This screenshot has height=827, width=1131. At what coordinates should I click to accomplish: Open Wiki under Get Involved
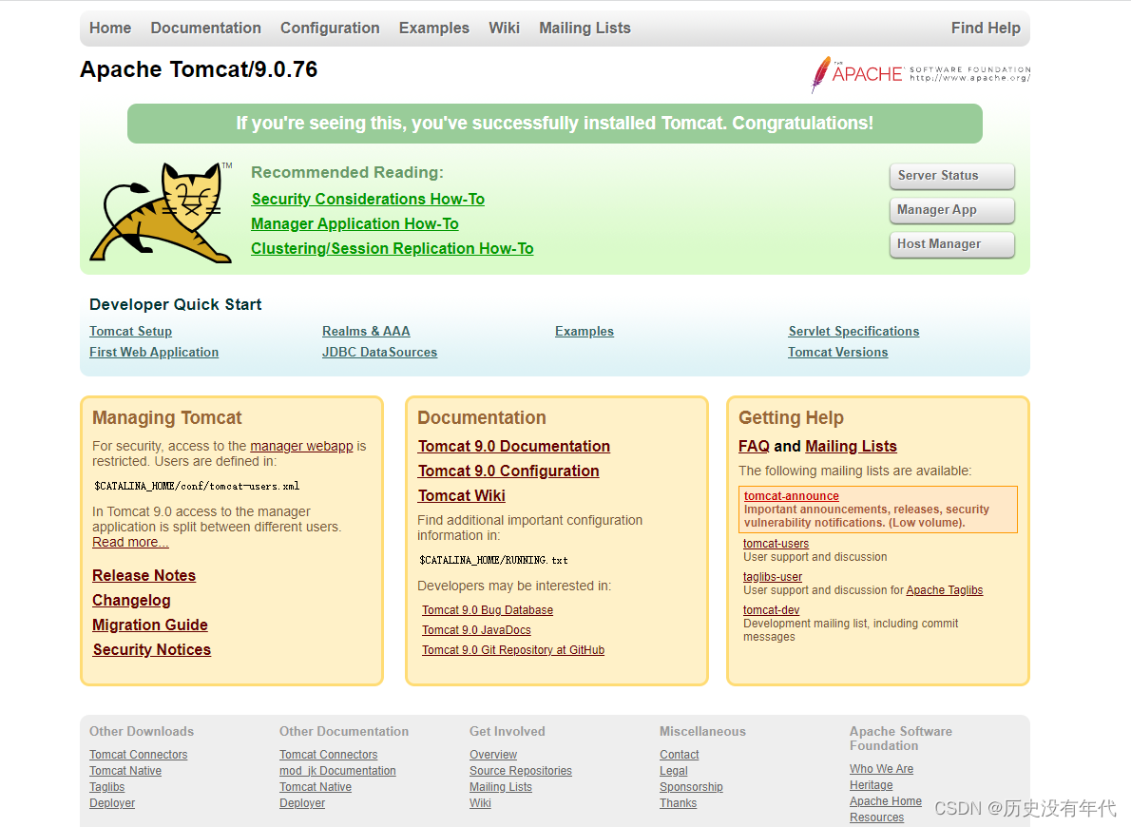(480, 803)
